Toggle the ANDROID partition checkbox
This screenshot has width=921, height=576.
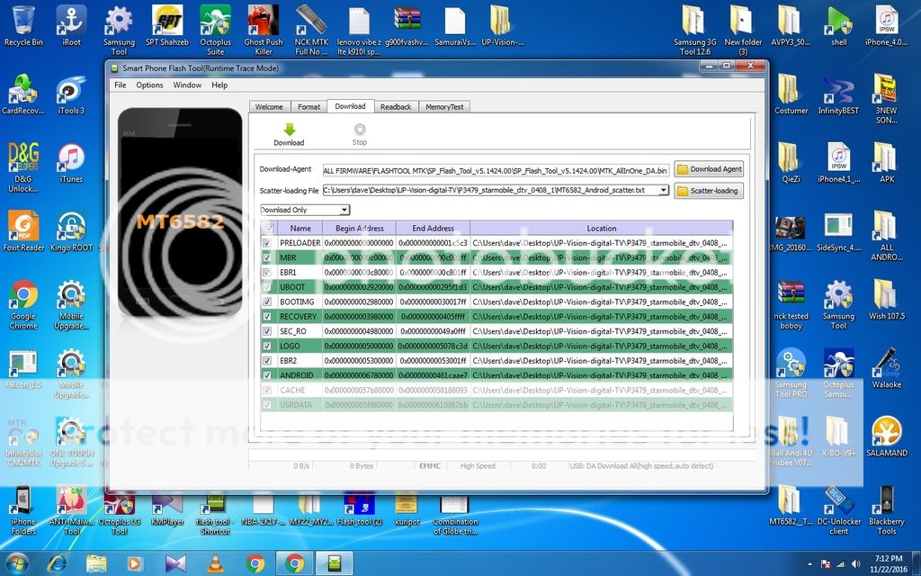267,375
